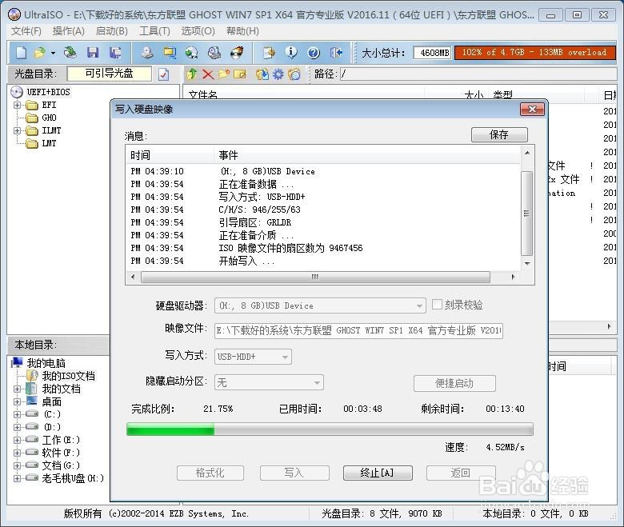The width and height of the screenshot is (624, 527).
Task: Click the 可引导光盘 field
Action: point(110,74)
